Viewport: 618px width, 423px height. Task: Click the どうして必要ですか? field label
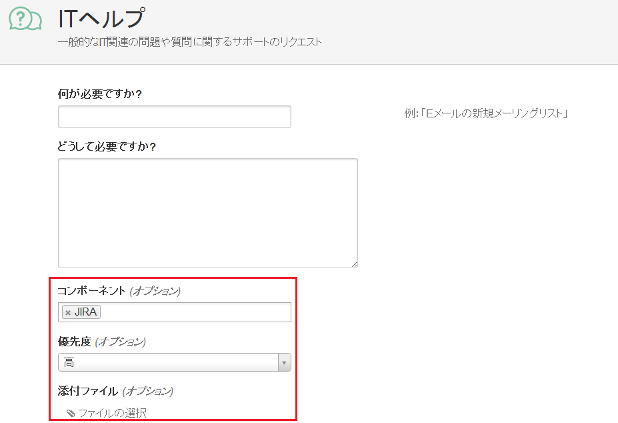click(x=107, y=147)
